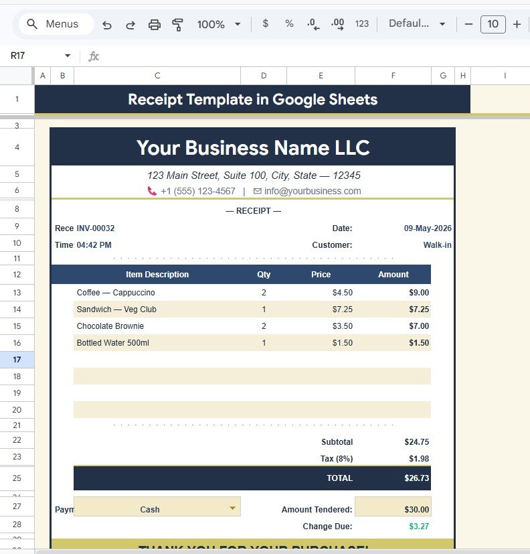Select 'Bottled Water 500ml' item cell
This screenshot has height=554, width=530.
[157, 343]
